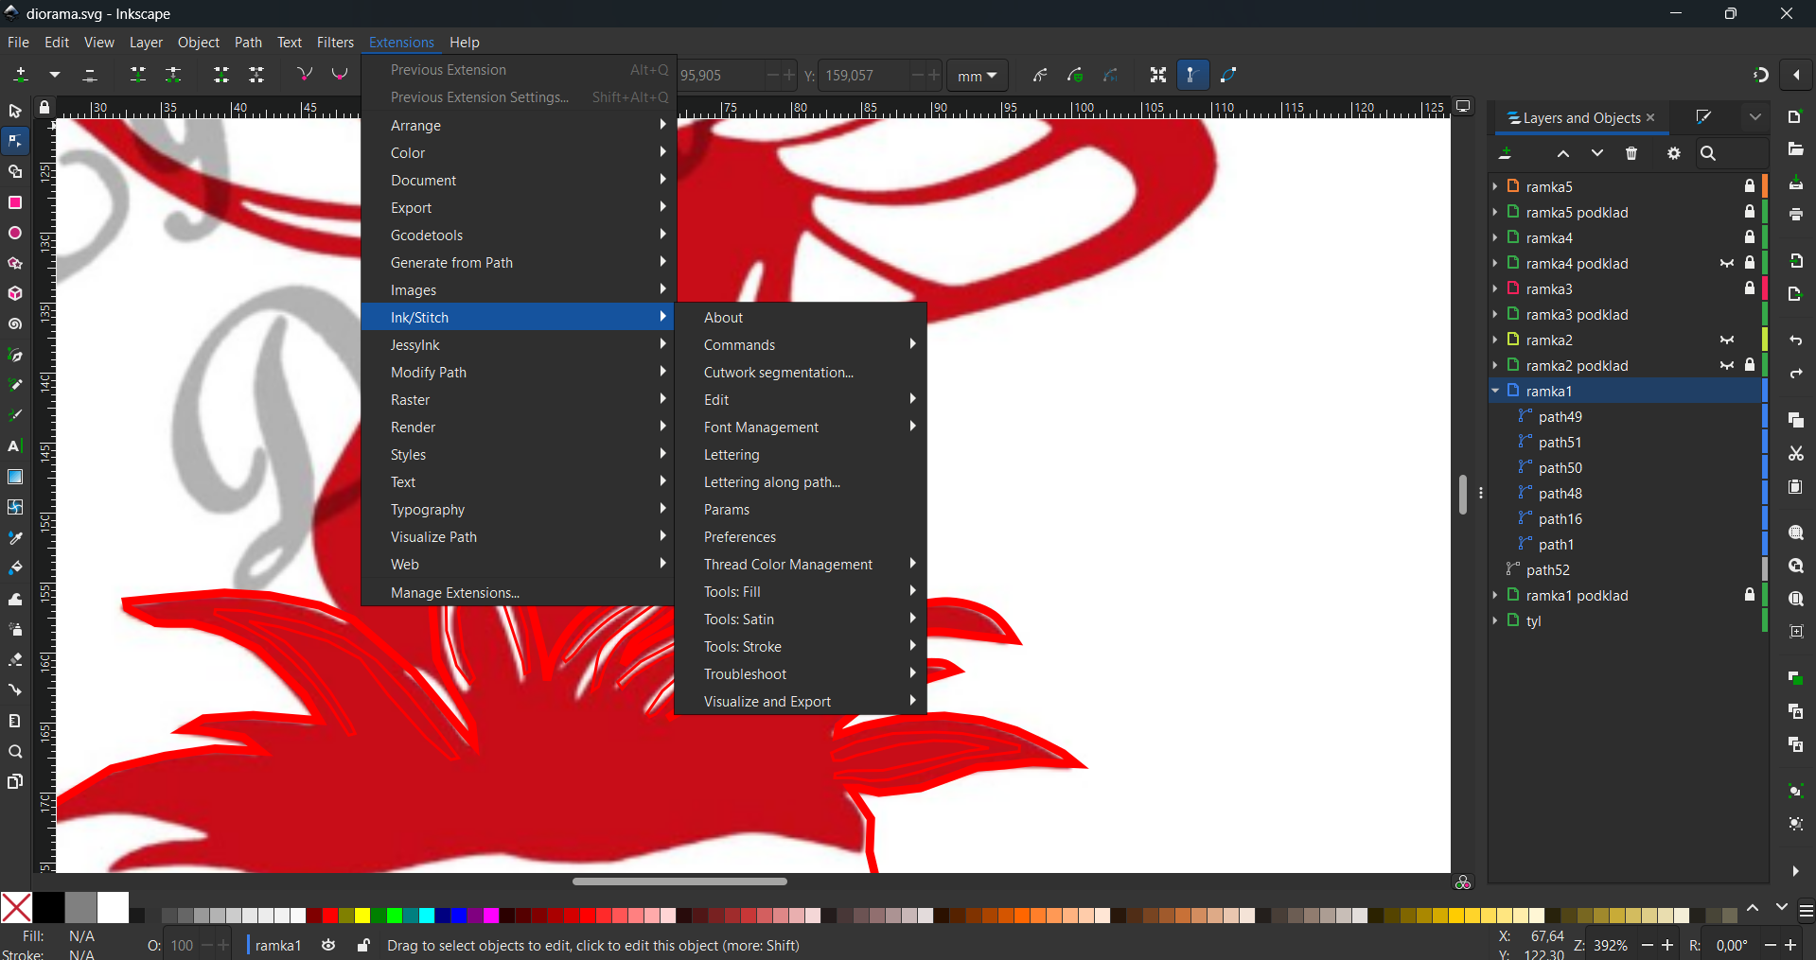Select the Selector arrow tool
Viewport: 1816px width, 960px height.
click(15, 112)
